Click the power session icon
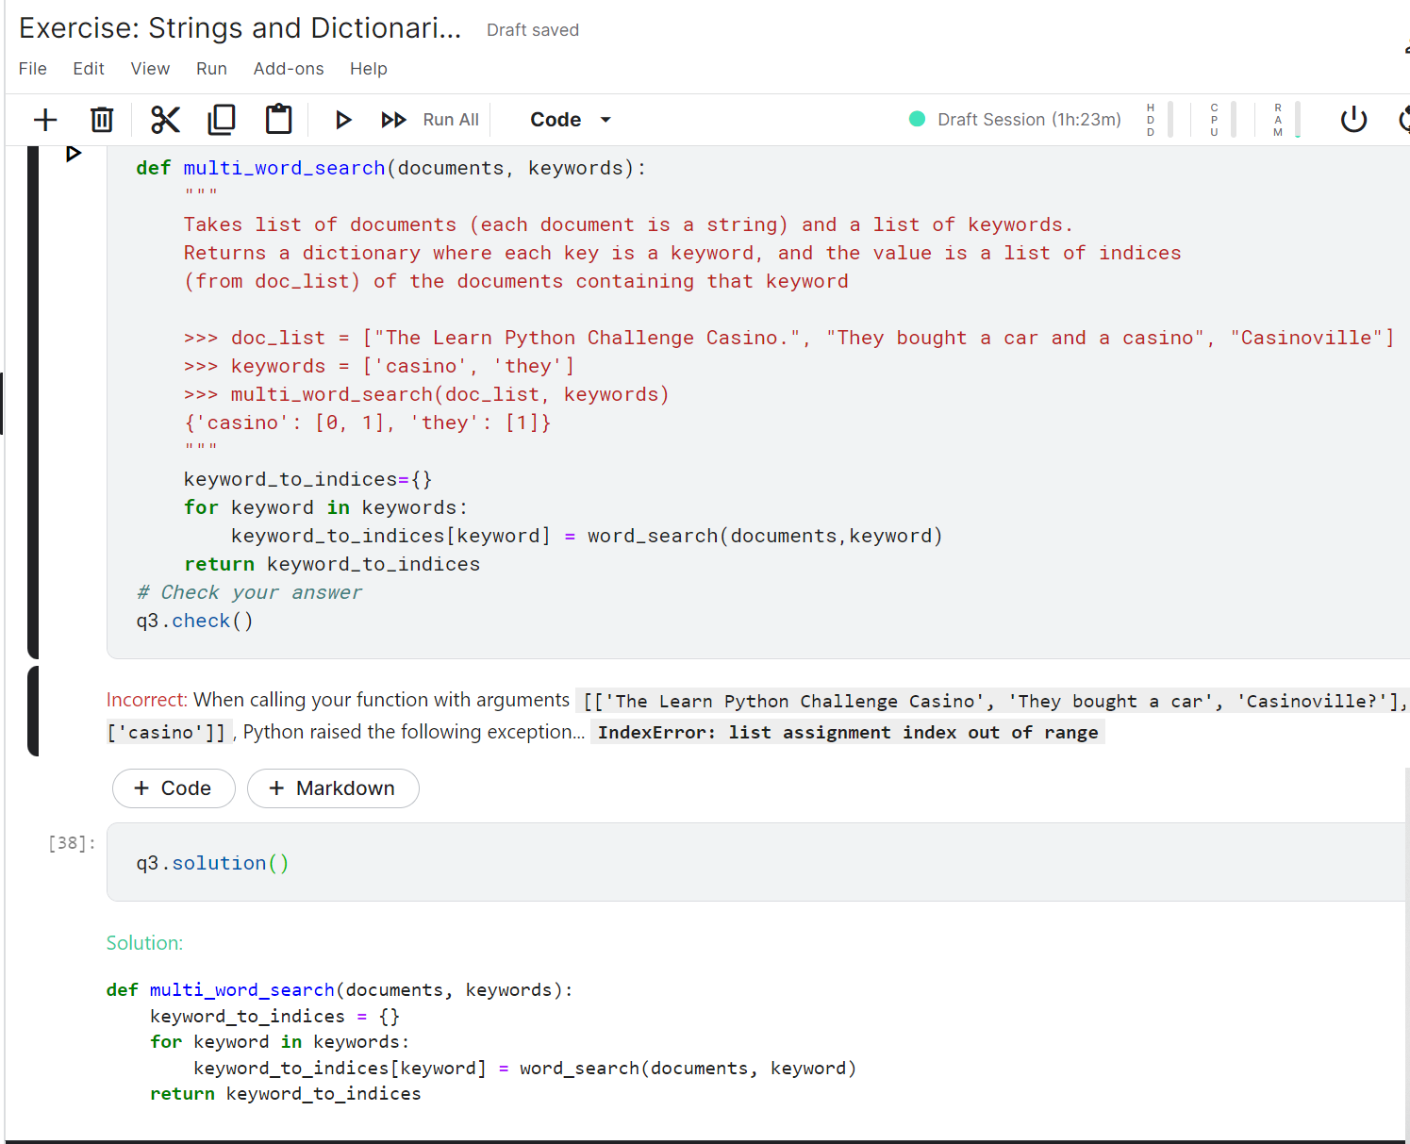 coord(1353,120)
